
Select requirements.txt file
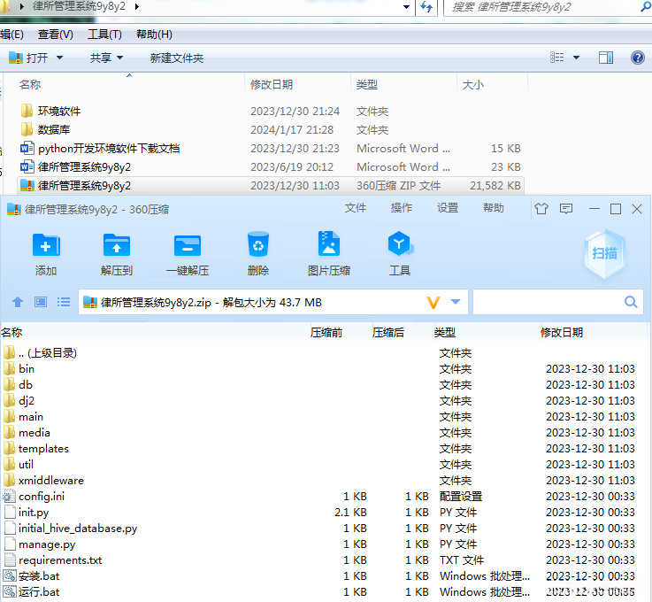[x=53, y=560]
